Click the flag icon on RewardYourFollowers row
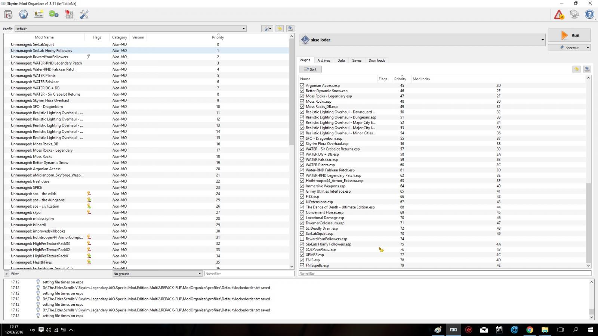Image resolution: width=598 pixels, height=336 pixels. [89, 57]
